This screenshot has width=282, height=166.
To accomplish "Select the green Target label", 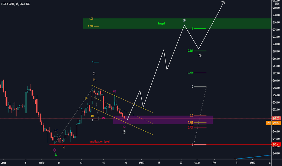I will [161, 23].
